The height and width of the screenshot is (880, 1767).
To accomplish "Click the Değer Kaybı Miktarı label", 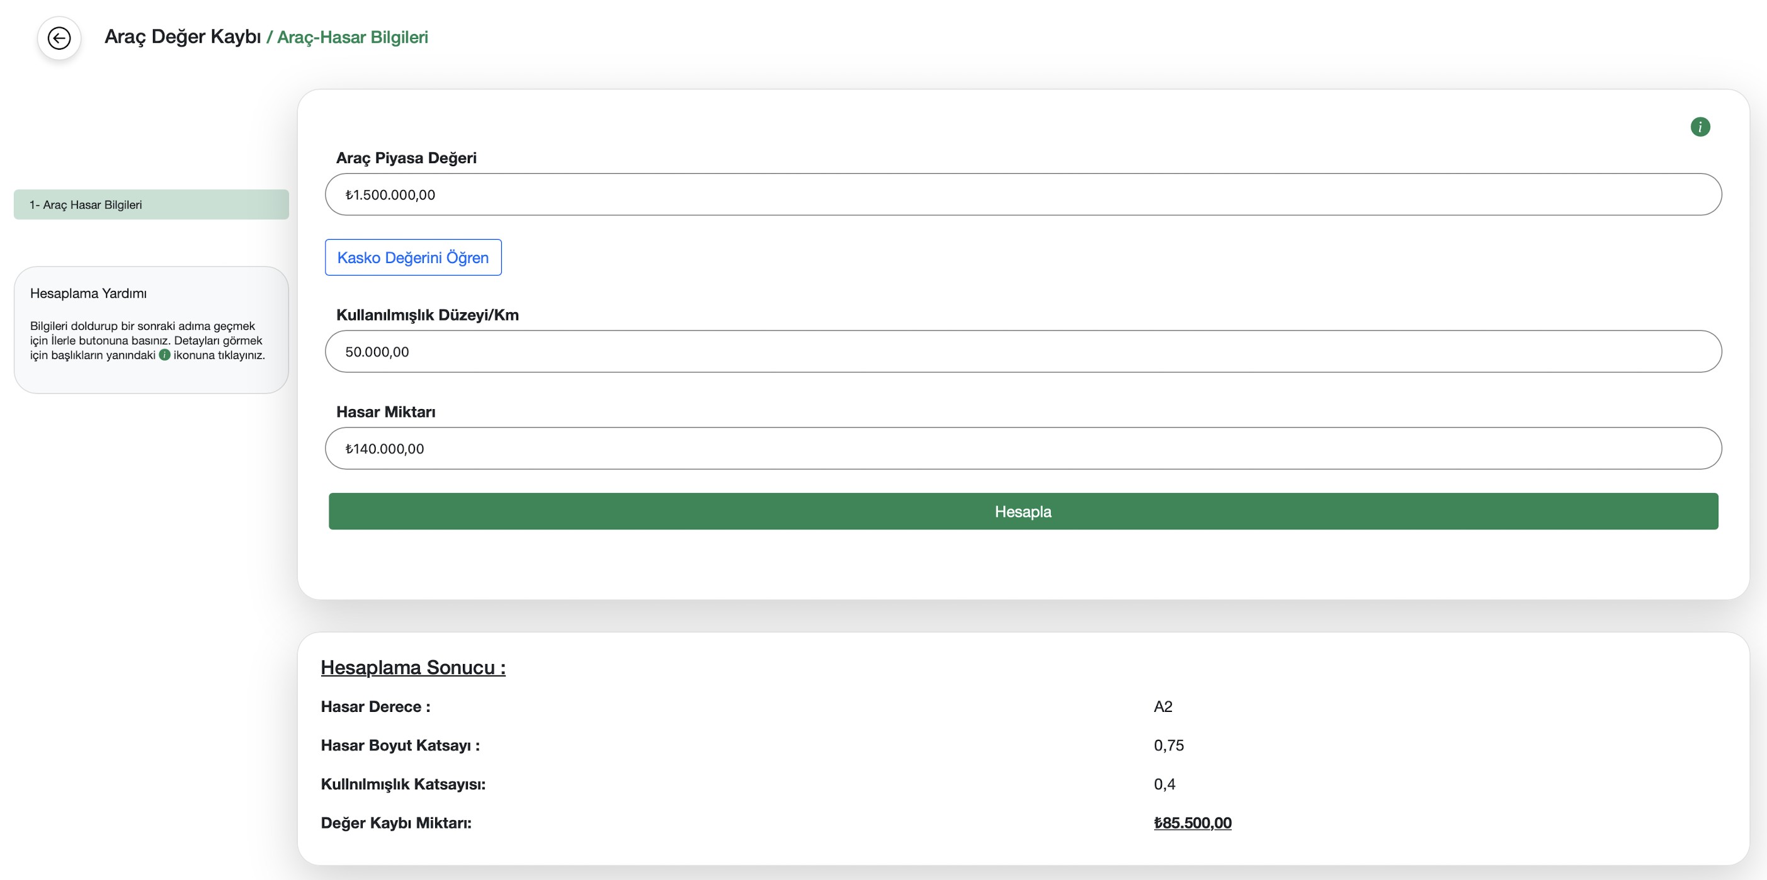I will coord(396,822).
